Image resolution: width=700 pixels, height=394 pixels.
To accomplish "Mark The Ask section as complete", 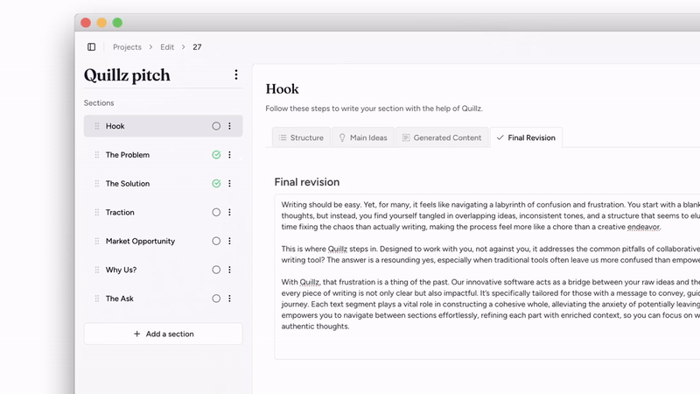I will (x=216, y=299).
